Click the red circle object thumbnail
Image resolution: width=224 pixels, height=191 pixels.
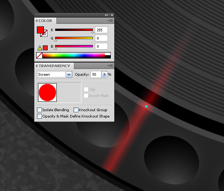[47, 93]
